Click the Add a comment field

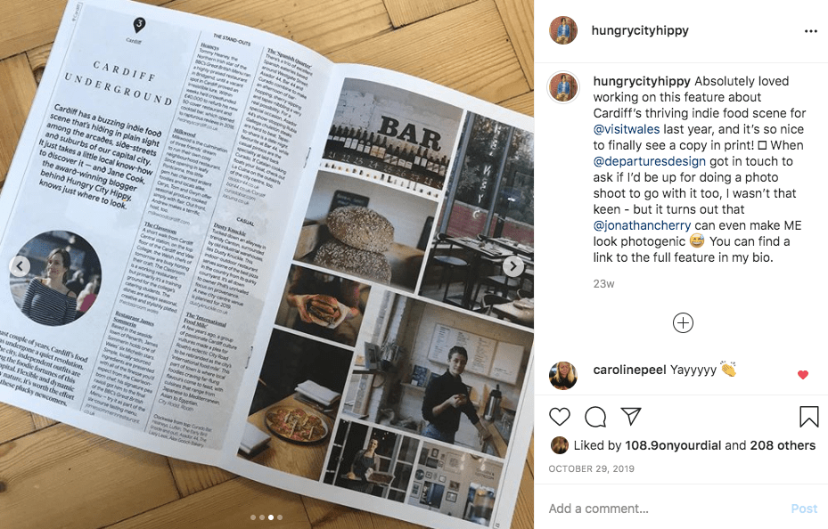click(x=666, y=509)
